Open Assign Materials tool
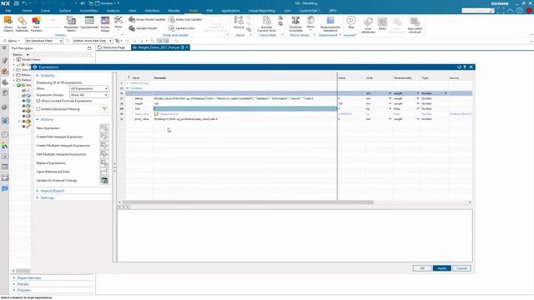The image size is (534, 300). [x=22, y=24]
